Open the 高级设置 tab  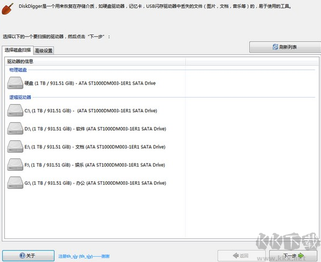click(44, 50)
